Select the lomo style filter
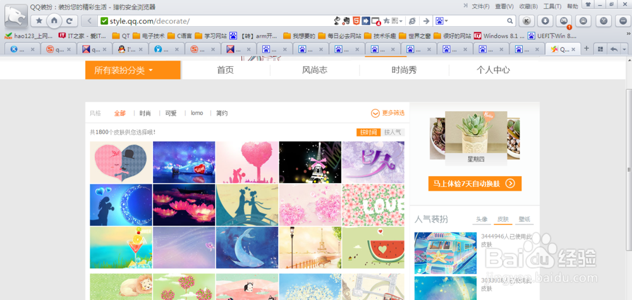632x300 pixels. 197,113
